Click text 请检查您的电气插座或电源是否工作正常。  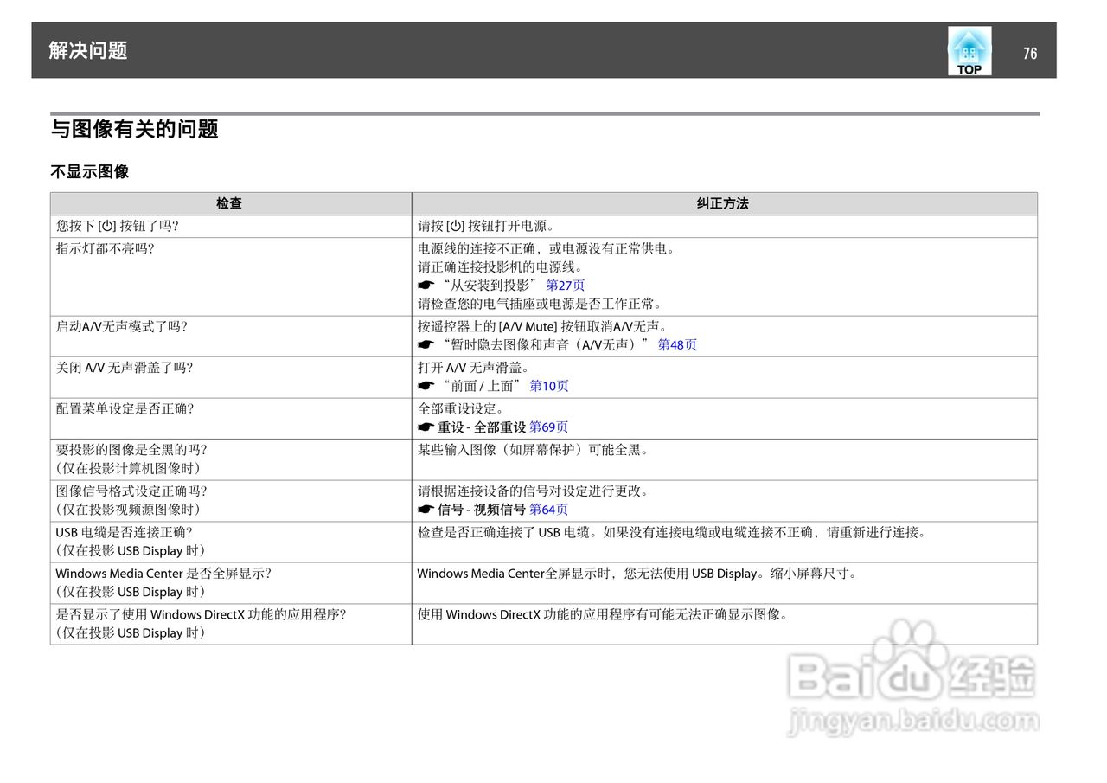(540, 304)
